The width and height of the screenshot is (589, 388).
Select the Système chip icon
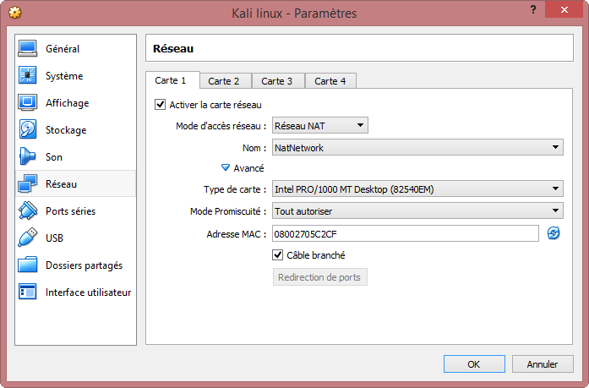click(27, 75)
